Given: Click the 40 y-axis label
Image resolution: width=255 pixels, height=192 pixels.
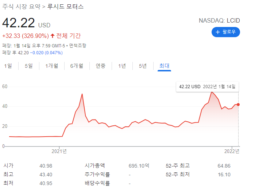Looking at the screenshot, I should 5,106.
